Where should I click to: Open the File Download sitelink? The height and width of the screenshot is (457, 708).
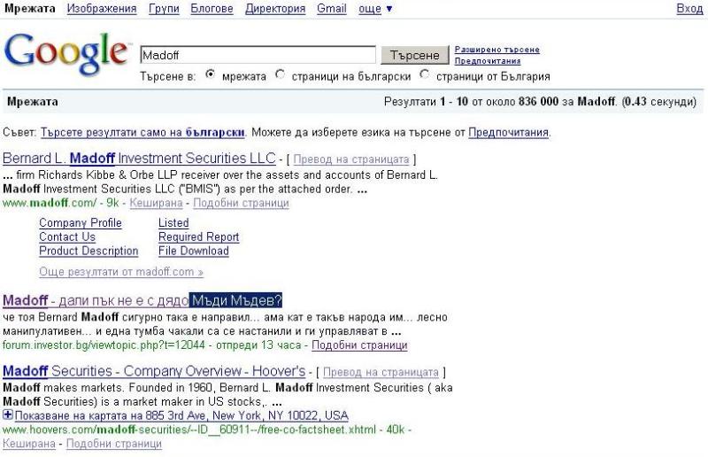[x=193, y=251]
